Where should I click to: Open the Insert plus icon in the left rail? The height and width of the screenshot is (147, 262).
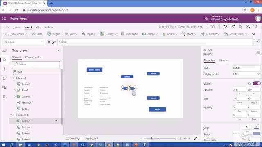(4, 69)
